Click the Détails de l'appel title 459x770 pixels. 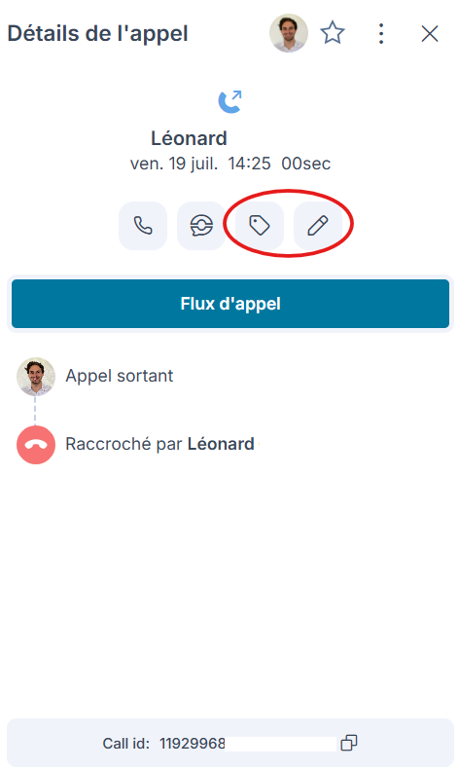coord(97,33)
